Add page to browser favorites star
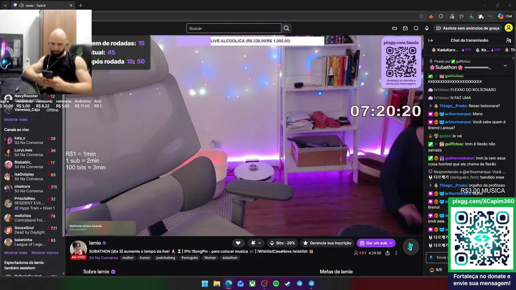The height and width of the screenshot is (290, 516). pos(421,16)
